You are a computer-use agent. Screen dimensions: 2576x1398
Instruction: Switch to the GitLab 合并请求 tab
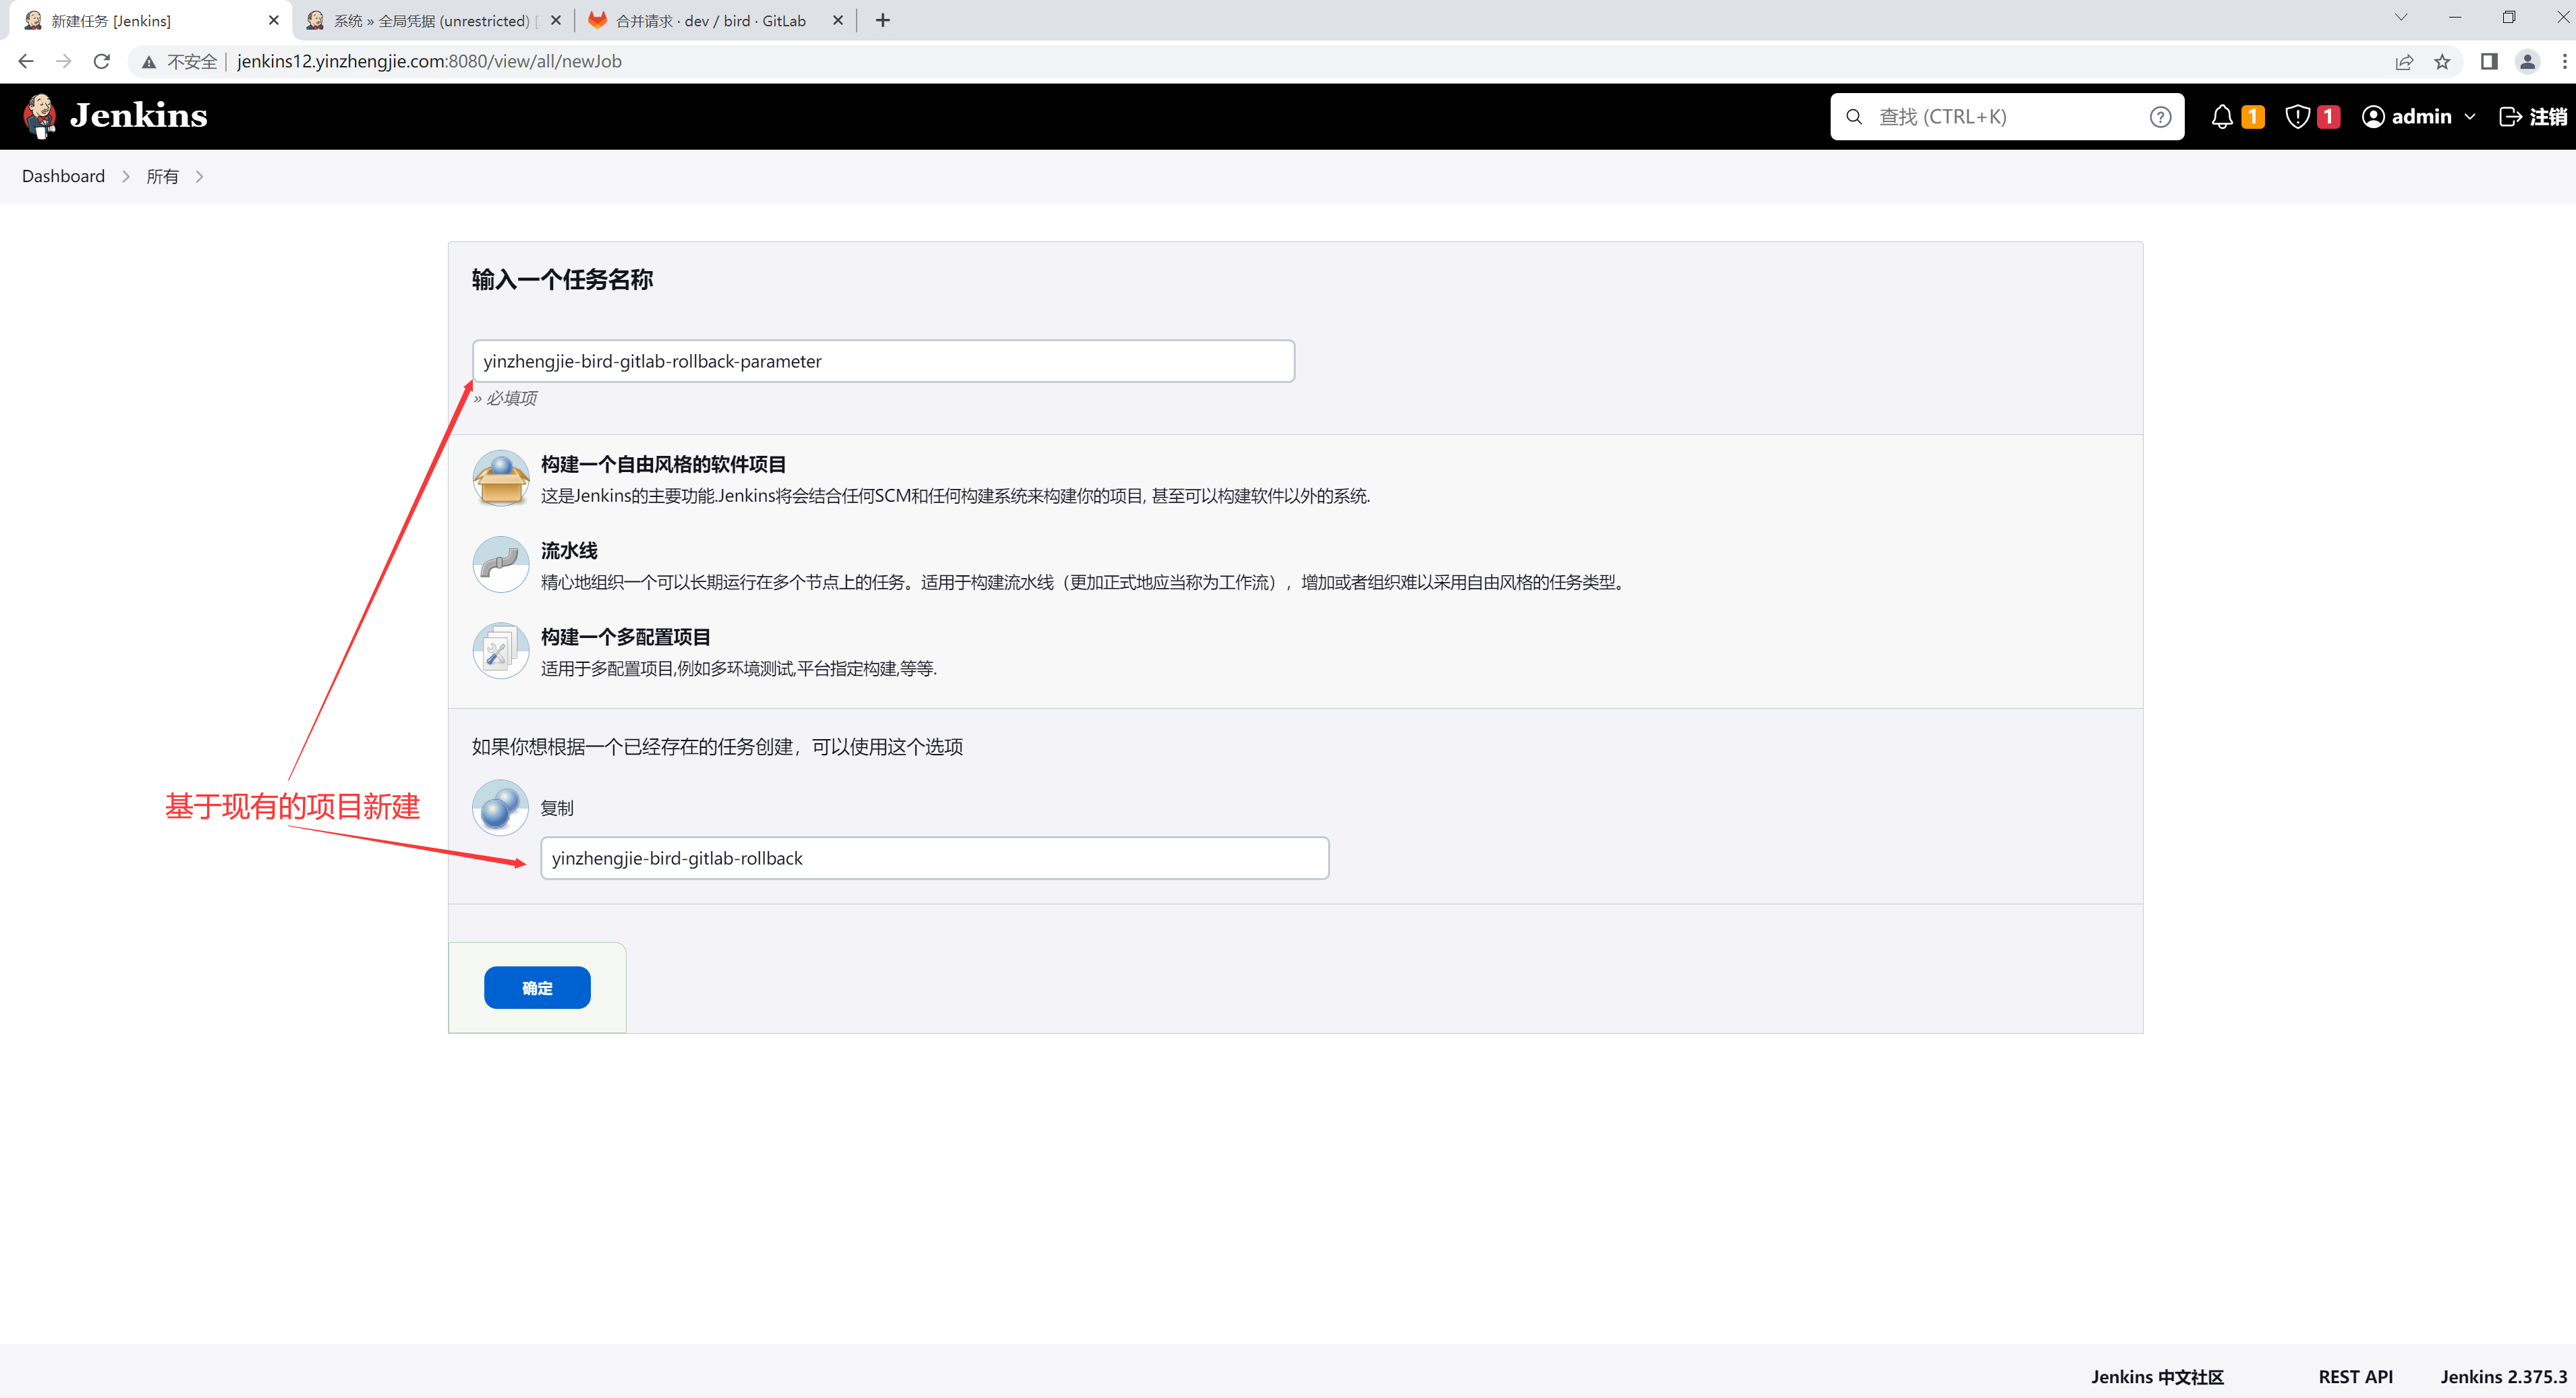click(x=710, y=21)
